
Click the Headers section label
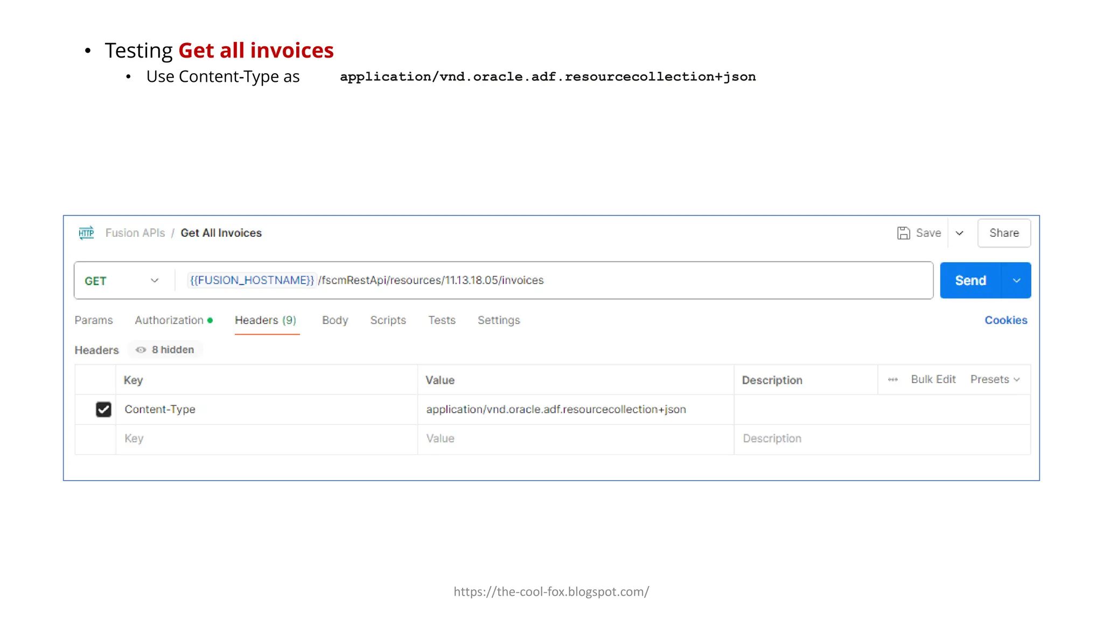(96, 350)
